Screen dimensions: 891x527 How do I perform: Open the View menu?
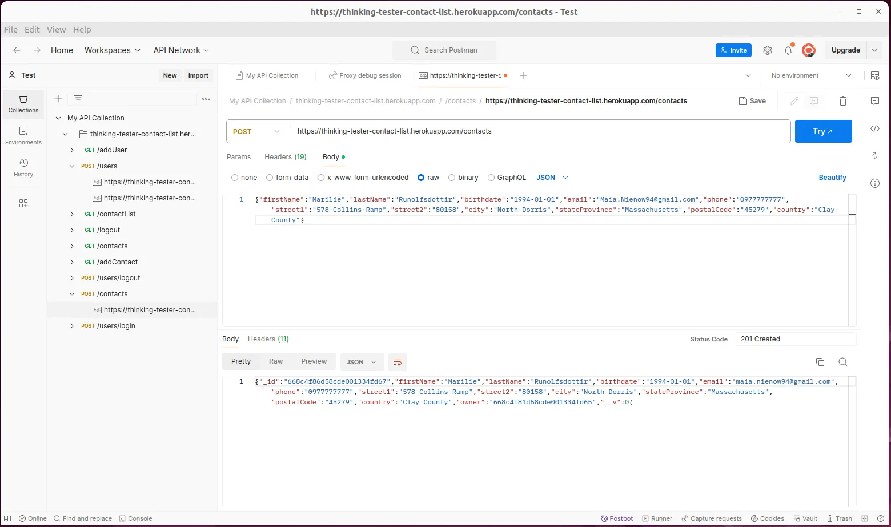56,30
